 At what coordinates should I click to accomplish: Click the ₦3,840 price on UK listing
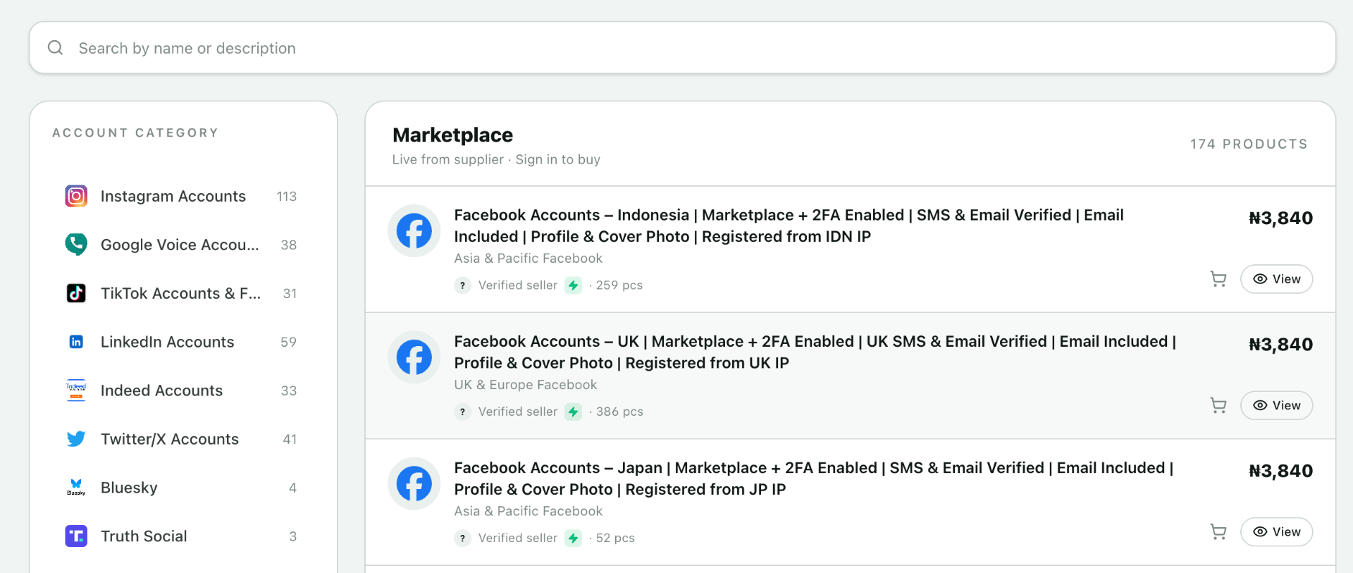[1280, 344]
